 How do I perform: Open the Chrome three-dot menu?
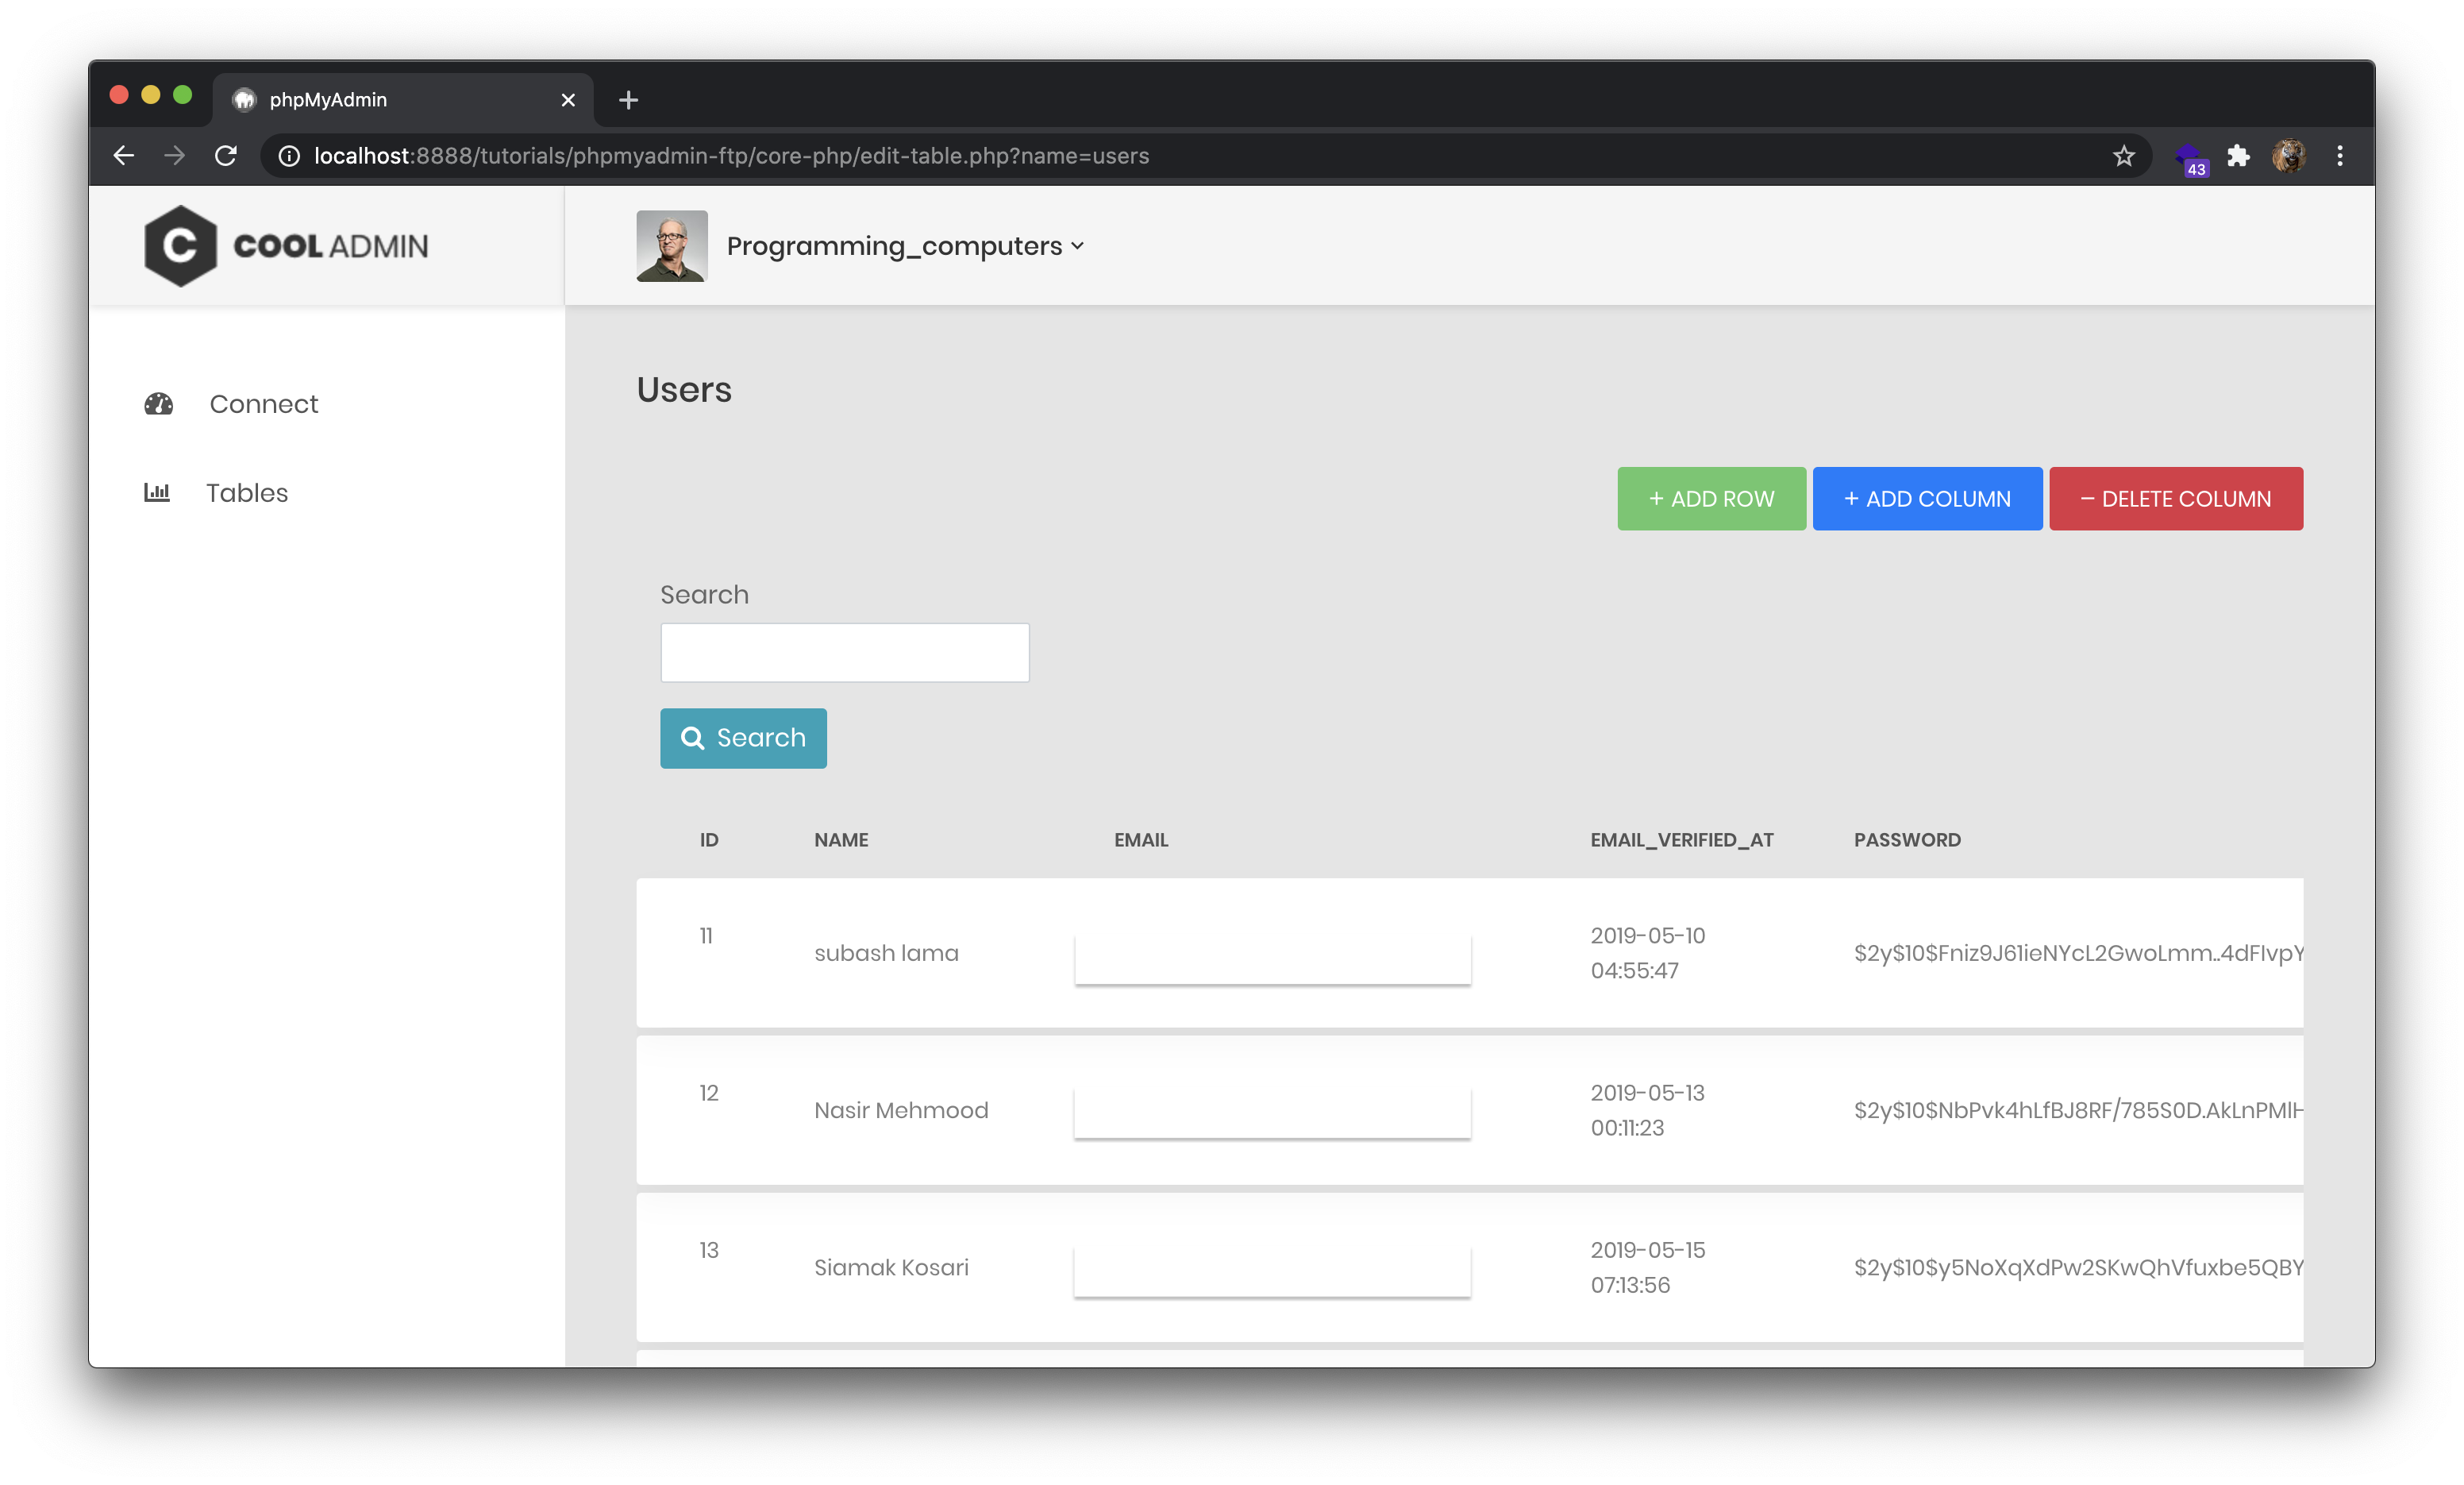coord(2340,155)
